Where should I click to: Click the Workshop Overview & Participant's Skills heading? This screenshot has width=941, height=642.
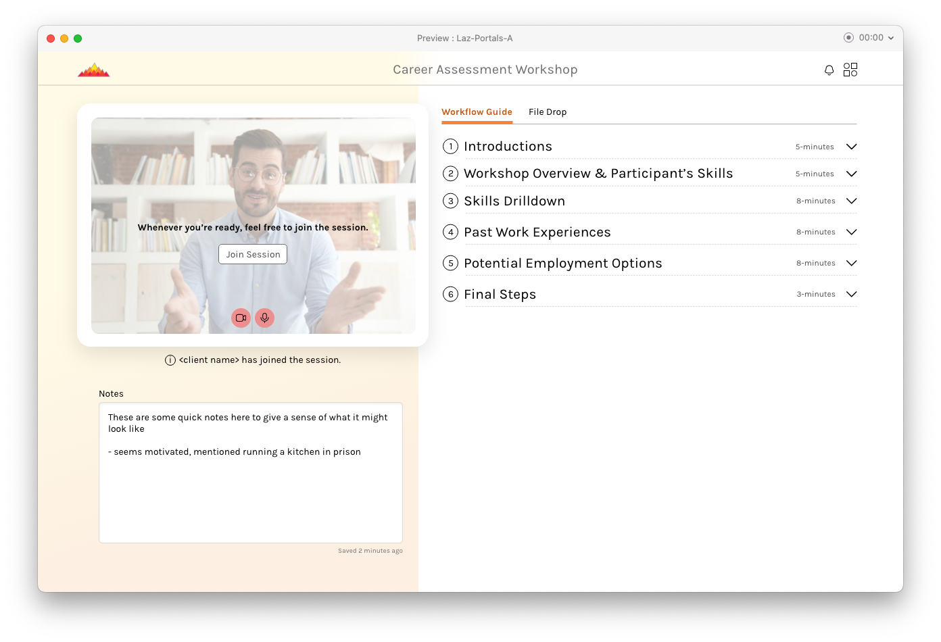[x=598, y=174]
